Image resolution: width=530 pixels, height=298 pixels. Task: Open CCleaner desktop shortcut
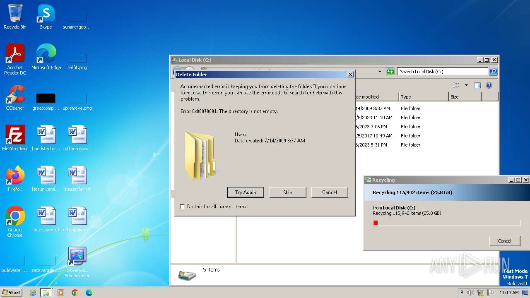[x=15, y=98]
